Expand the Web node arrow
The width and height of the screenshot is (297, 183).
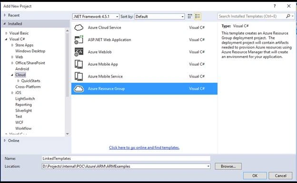12,57
